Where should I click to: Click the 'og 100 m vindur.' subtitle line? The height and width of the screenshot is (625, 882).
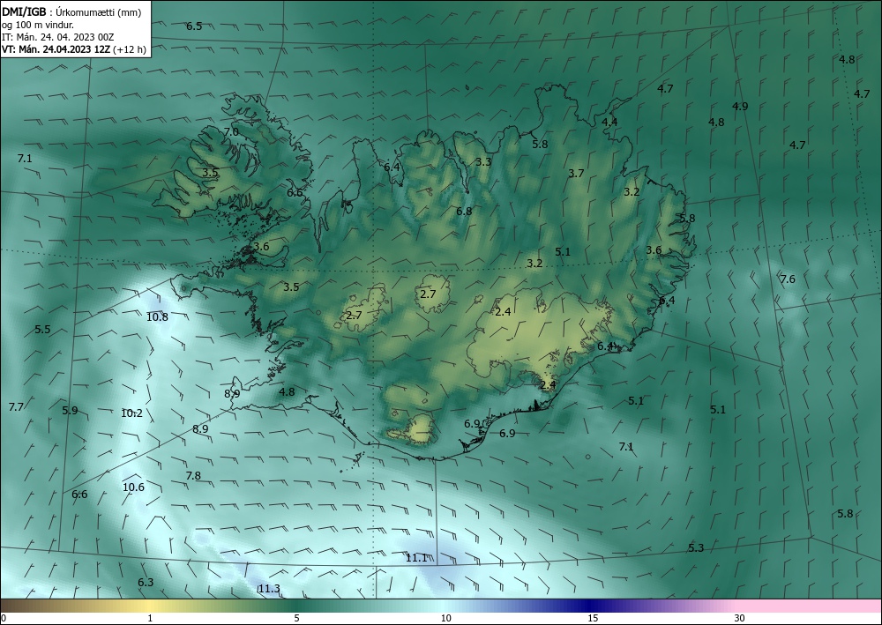point(38,25)
